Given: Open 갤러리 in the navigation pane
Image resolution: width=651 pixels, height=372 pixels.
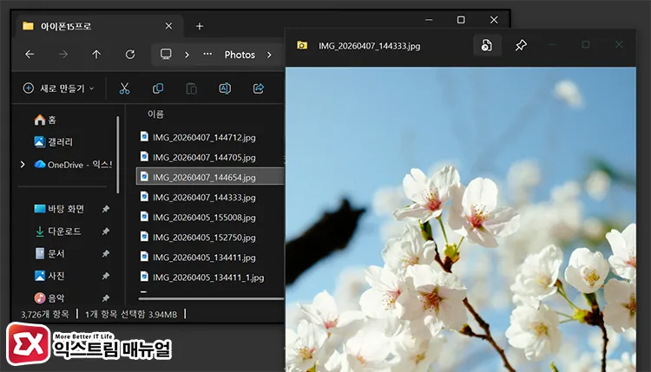Looking at the screenshot, I should [x=59, y=141].
